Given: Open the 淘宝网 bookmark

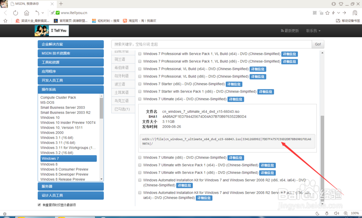Looking at the screenshot, I should tap(139, 21).
